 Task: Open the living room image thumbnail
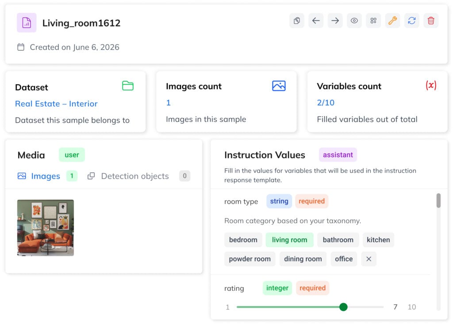pos(45,228)
